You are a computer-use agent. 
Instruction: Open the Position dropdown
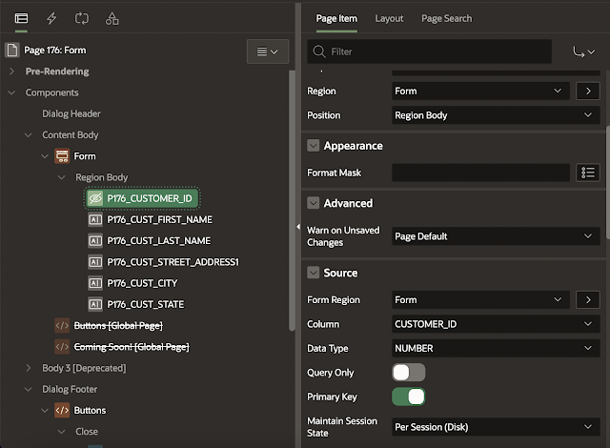click(x=495, y=115)
